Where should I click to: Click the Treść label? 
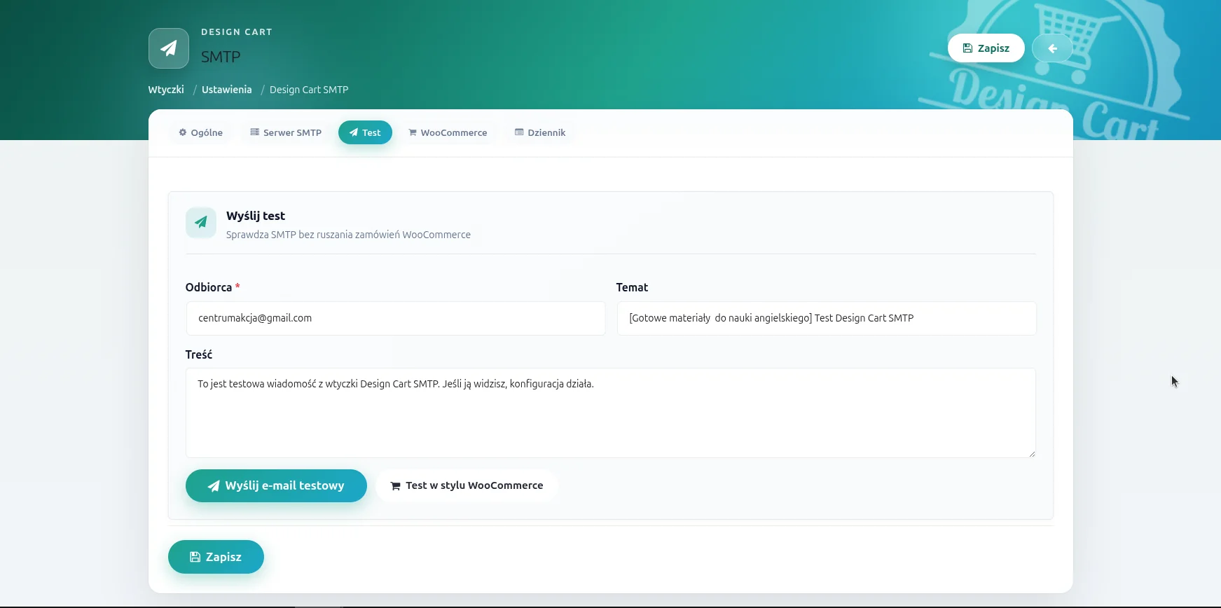point(199,354)
